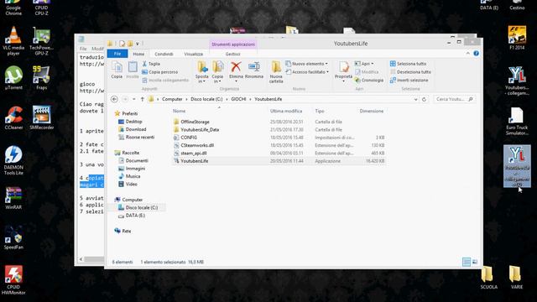Open the CPUID CPU-Z desktop shortcut
The width and height of the screenshot is (537, 302).
coord(41,8)
